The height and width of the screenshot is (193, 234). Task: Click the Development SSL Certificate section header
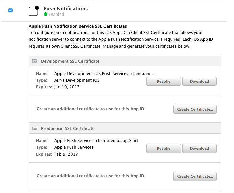point(70,61)
